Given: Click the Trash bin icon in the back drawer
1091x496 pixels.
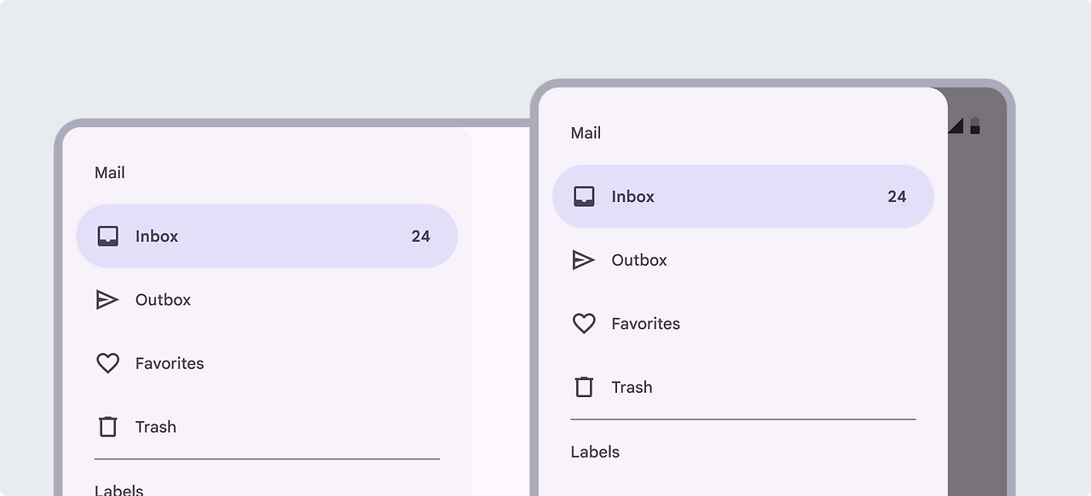Looking at the screenshot, I should coord(107,426).
